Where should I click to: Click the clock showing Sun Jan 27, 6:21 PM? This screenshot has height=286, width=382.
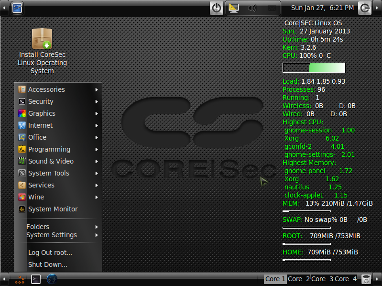322,8
